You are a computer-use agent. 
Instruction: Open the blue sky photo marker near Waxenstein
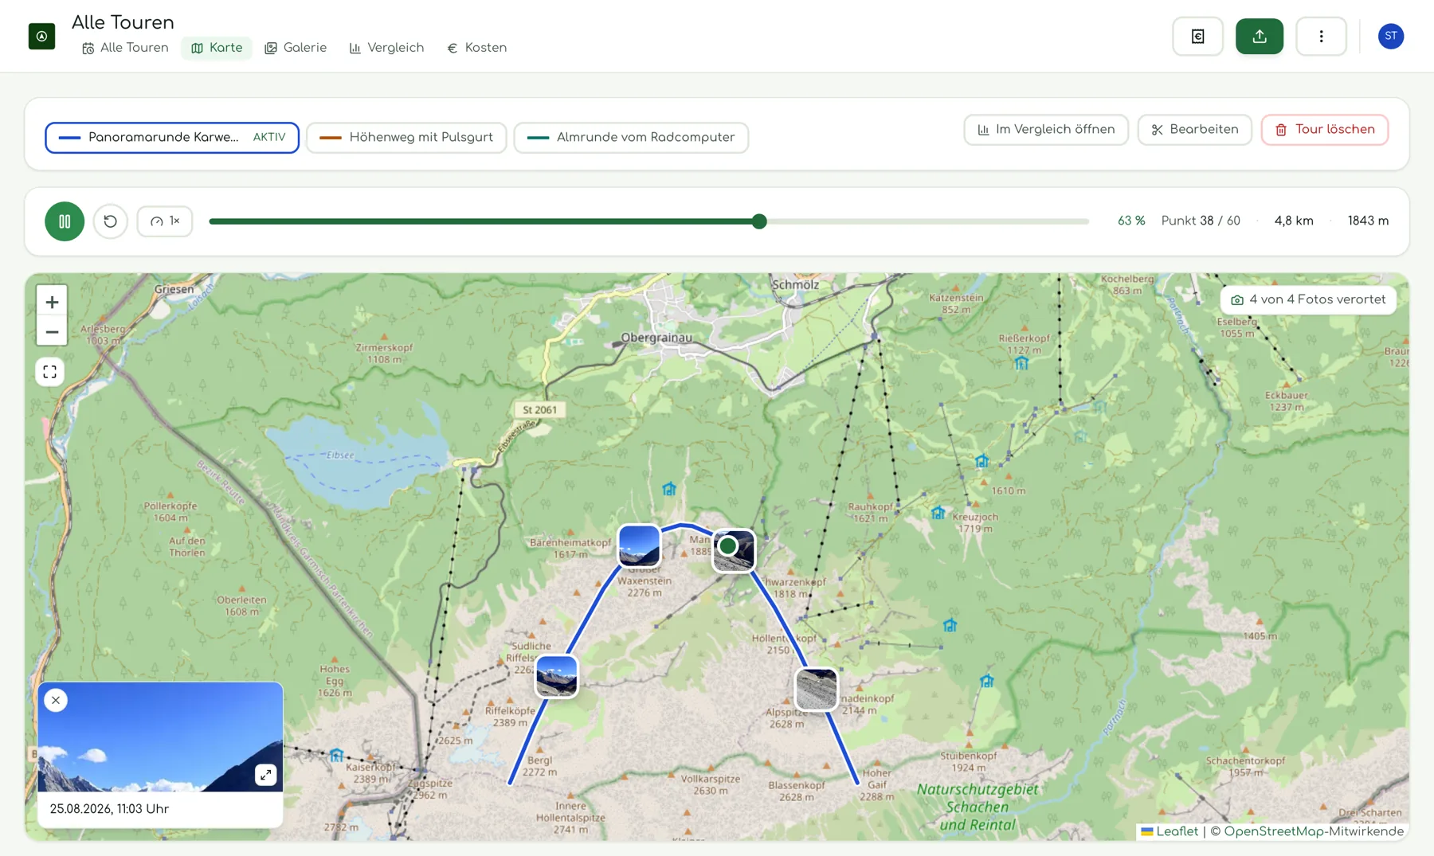(639, 545)
